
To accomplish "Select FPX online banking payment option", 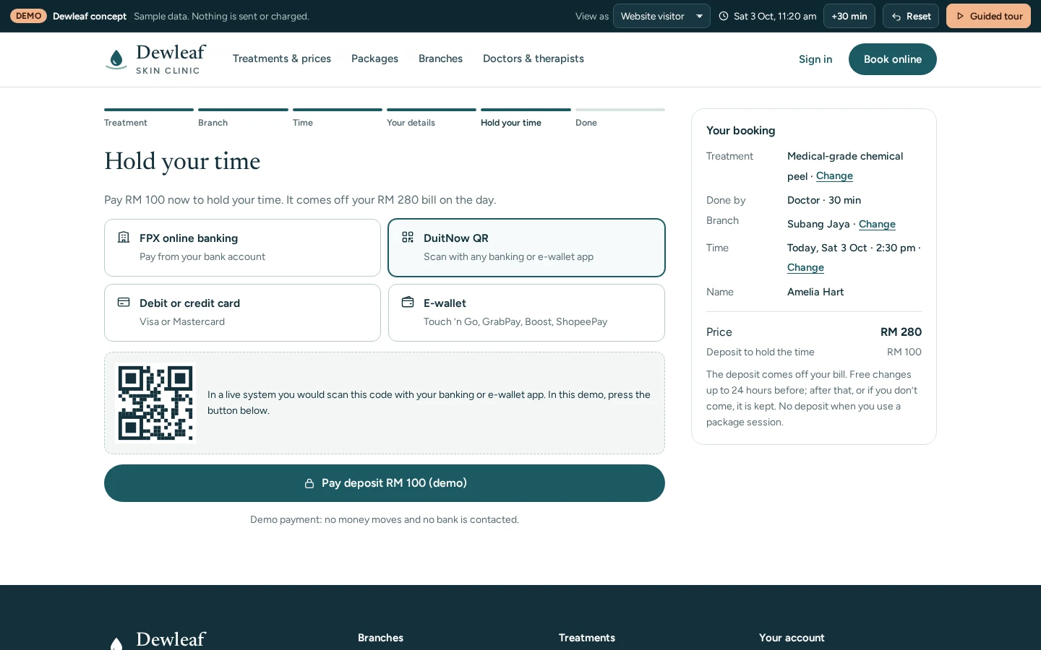I will tap(242, 248).
